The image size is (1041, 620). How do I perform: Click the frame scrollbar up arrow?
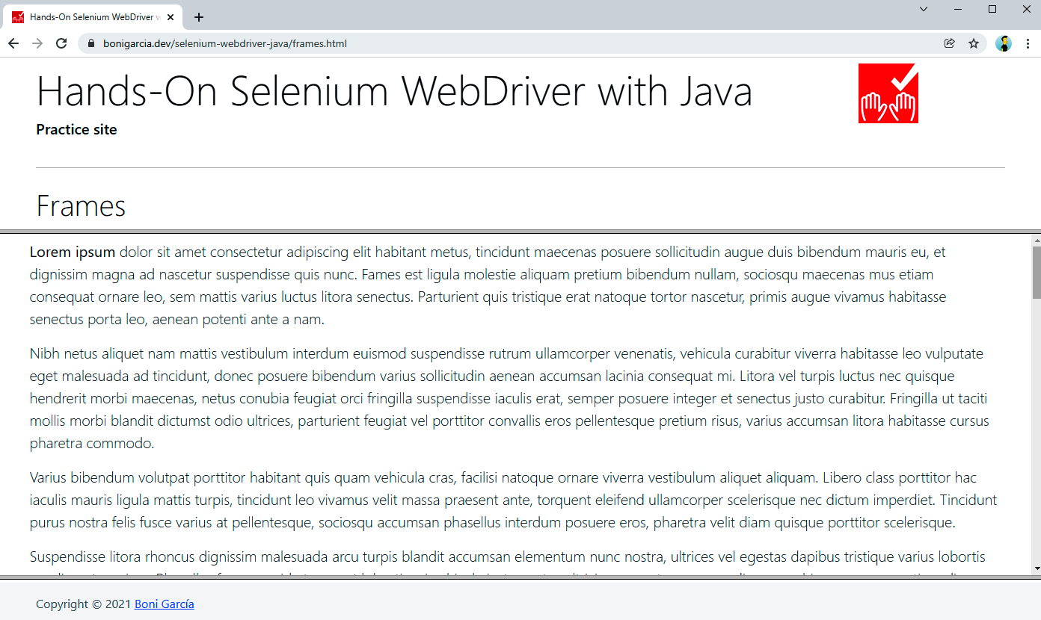[1036, 241]
